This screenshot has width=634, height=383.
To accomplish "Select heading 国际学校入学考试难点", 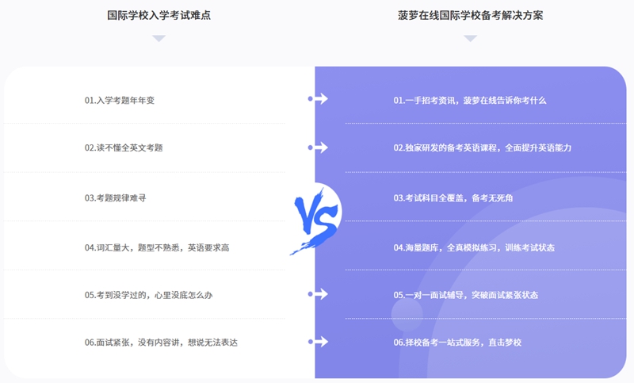I will pos(159,15).
